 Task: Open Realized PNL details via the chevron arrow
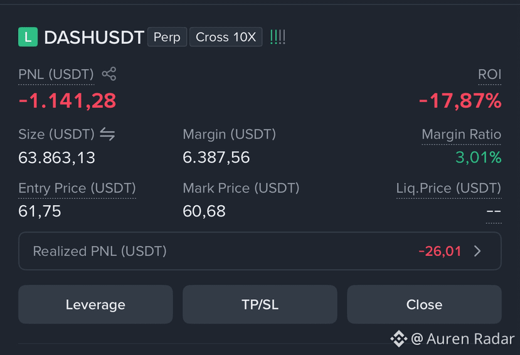[477, 251]
